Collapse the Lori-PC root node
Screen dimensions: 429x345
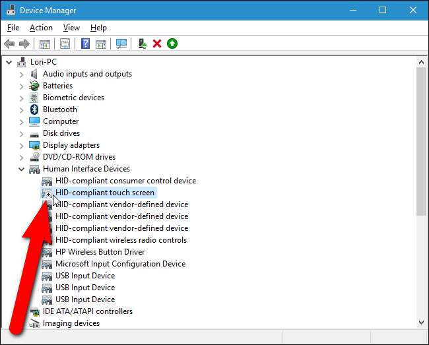pos(9,62)
